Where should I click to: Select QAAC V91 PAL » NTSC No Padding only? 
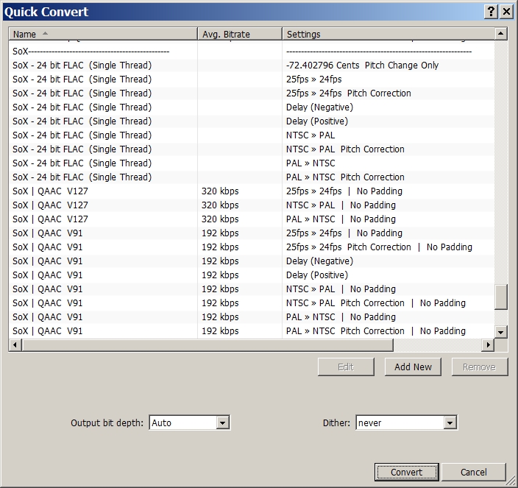click(252, 317)
